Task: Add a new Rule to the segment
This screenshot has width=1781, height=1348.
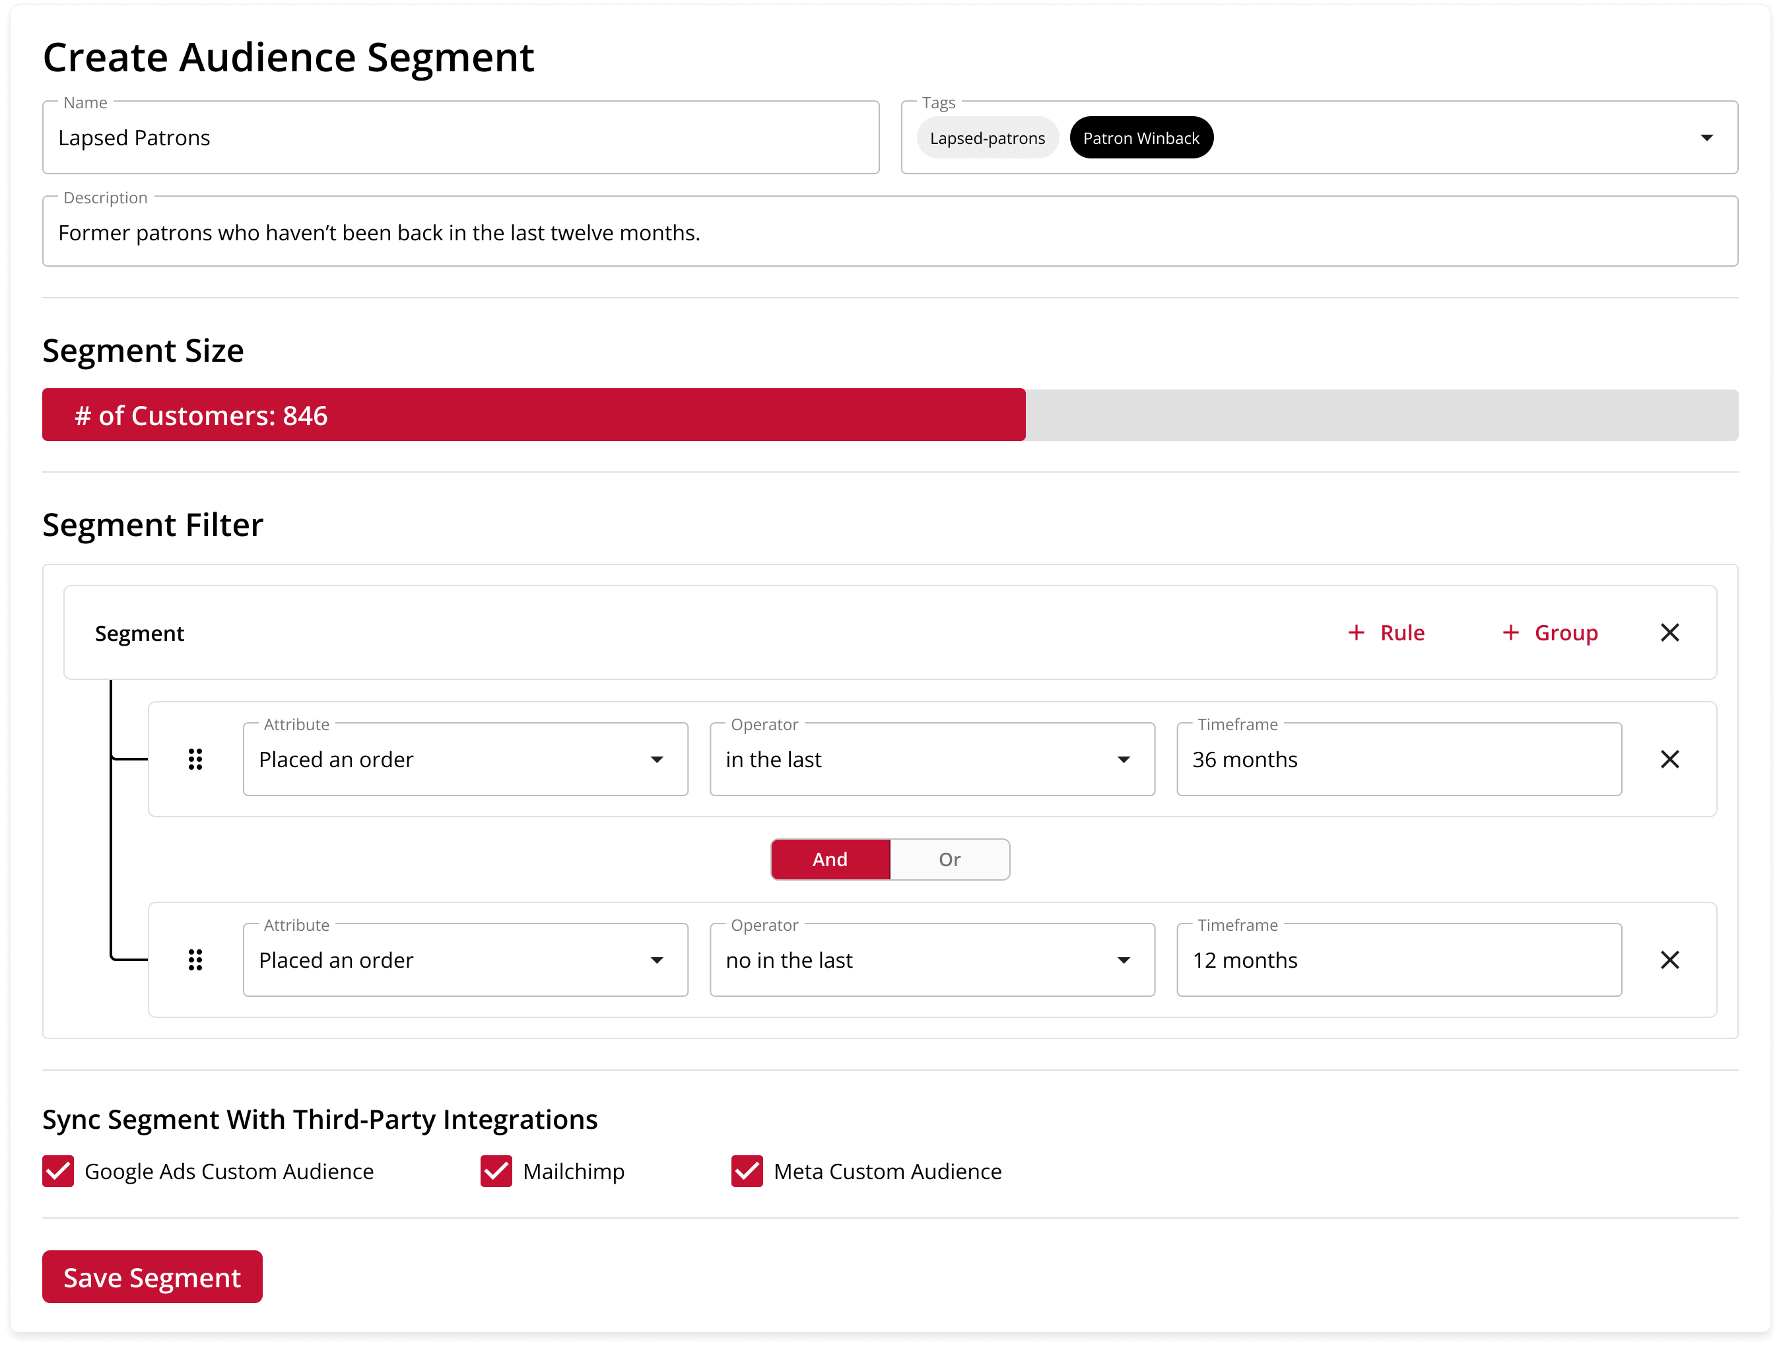Action: tap(1386, 633)
